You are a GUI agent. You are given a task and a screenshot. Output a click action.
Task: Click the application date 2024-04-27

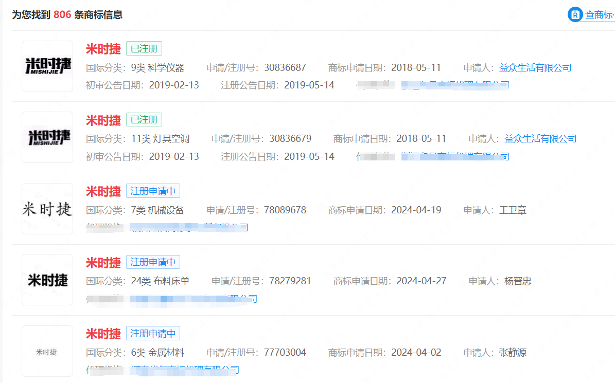pos(421,281)
